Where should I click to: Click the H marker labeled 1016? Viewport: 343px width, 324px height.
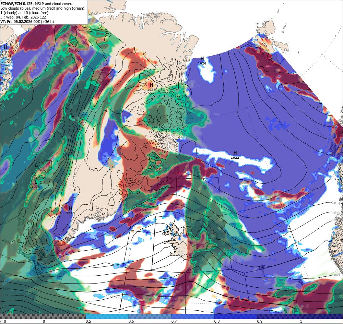click(x=6, y=47)
